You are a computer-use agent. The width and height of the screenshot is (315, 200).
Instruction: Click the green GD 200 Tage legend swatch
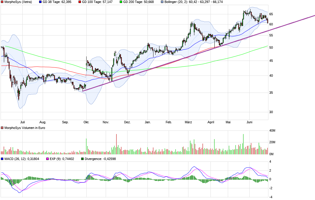[121, 2]
